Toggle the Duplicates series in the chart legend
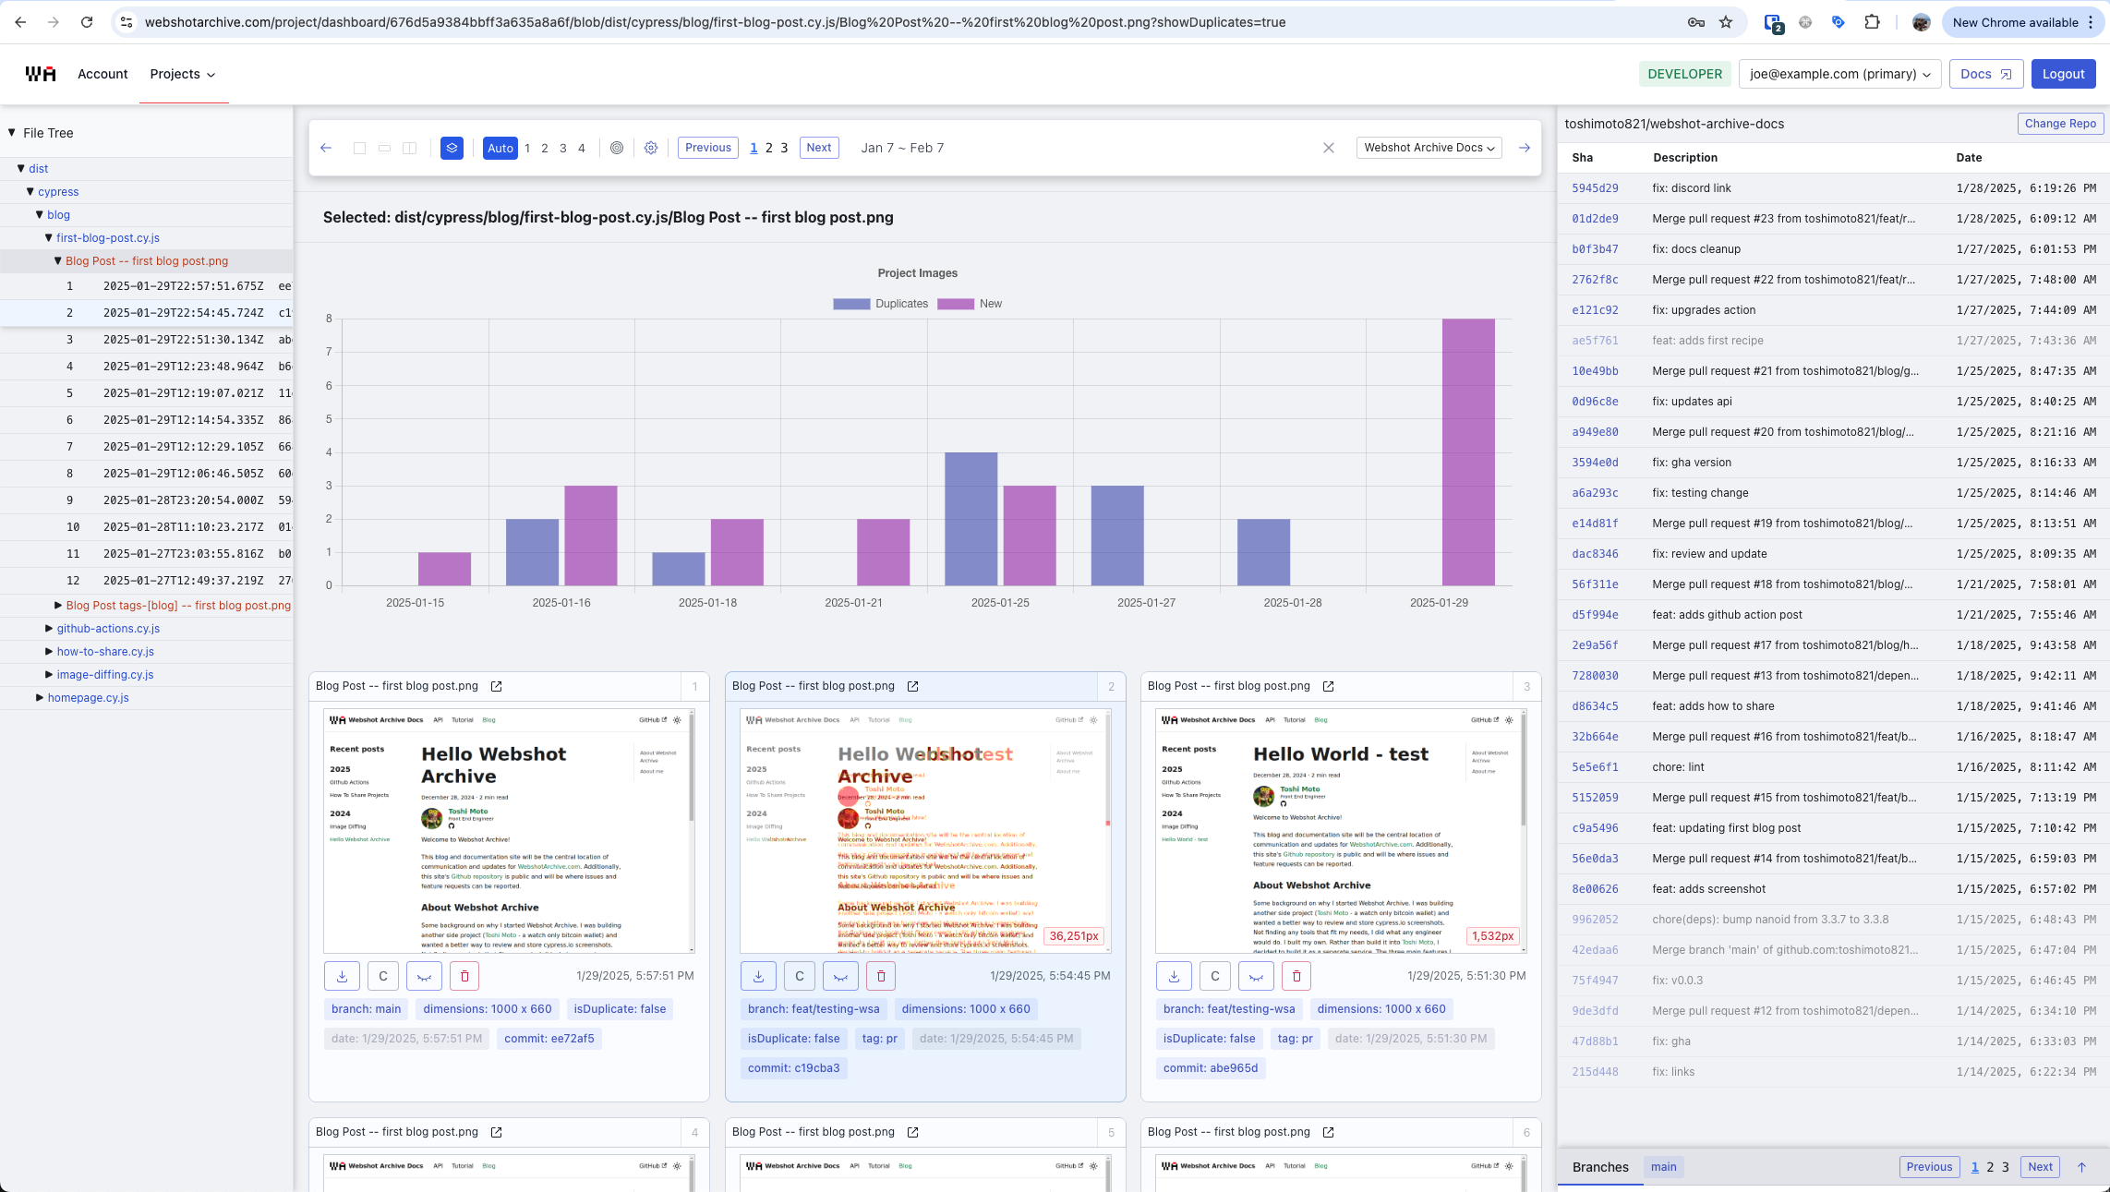Viewport: 2110px width, 1192px height. [x=886, y=303]
